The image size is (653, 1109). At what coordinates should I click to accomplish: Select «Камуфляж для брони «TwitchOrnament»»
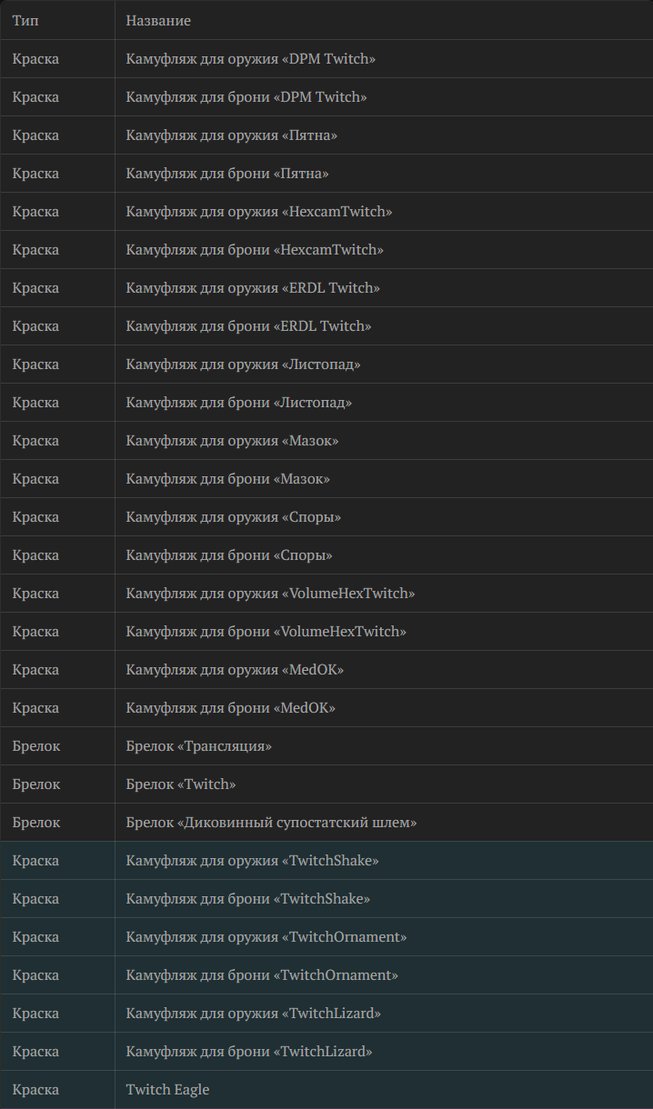coord(262,975)
